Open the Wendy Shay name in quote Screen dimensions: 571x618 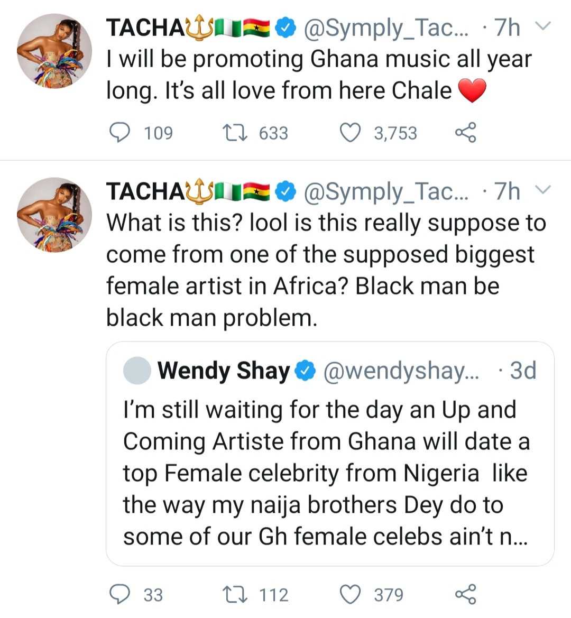tap(224, 371)
